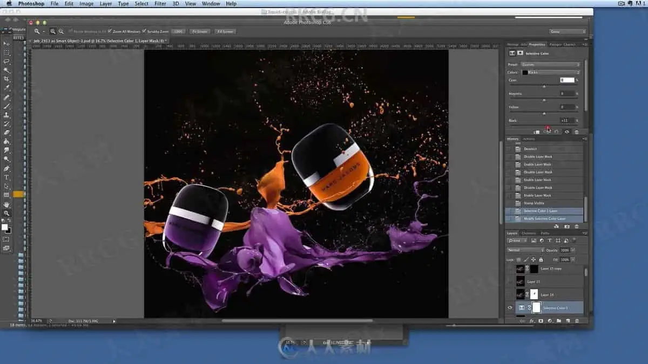The image size is (648, 364).
Task: Switch to the Channels tab
Action: click(529, 233)
